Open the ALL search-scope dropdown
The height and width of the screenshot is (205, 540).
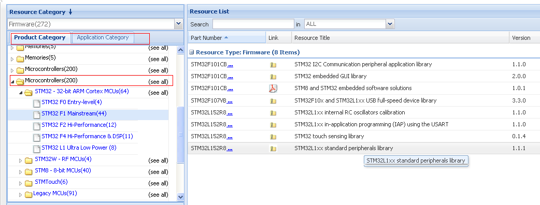click(x=390, y=24)
